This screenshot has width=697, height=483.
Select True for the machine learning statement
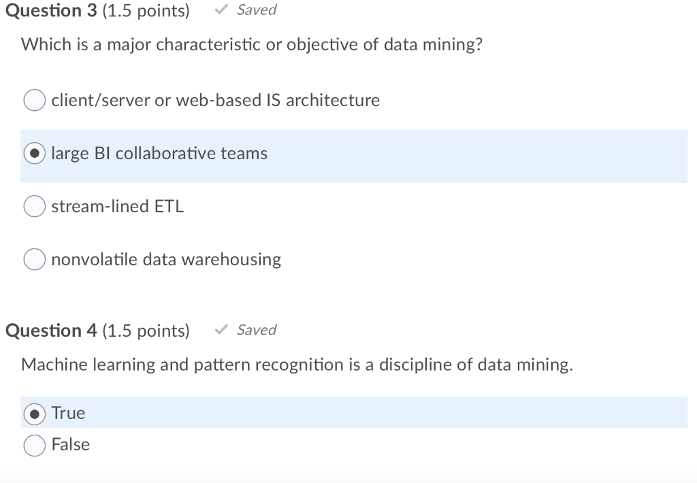pos(34,413)
